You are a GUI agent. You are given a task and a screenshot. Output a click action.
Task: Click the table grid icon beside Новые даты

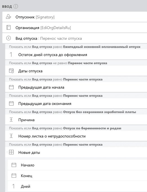click(12, 152)
